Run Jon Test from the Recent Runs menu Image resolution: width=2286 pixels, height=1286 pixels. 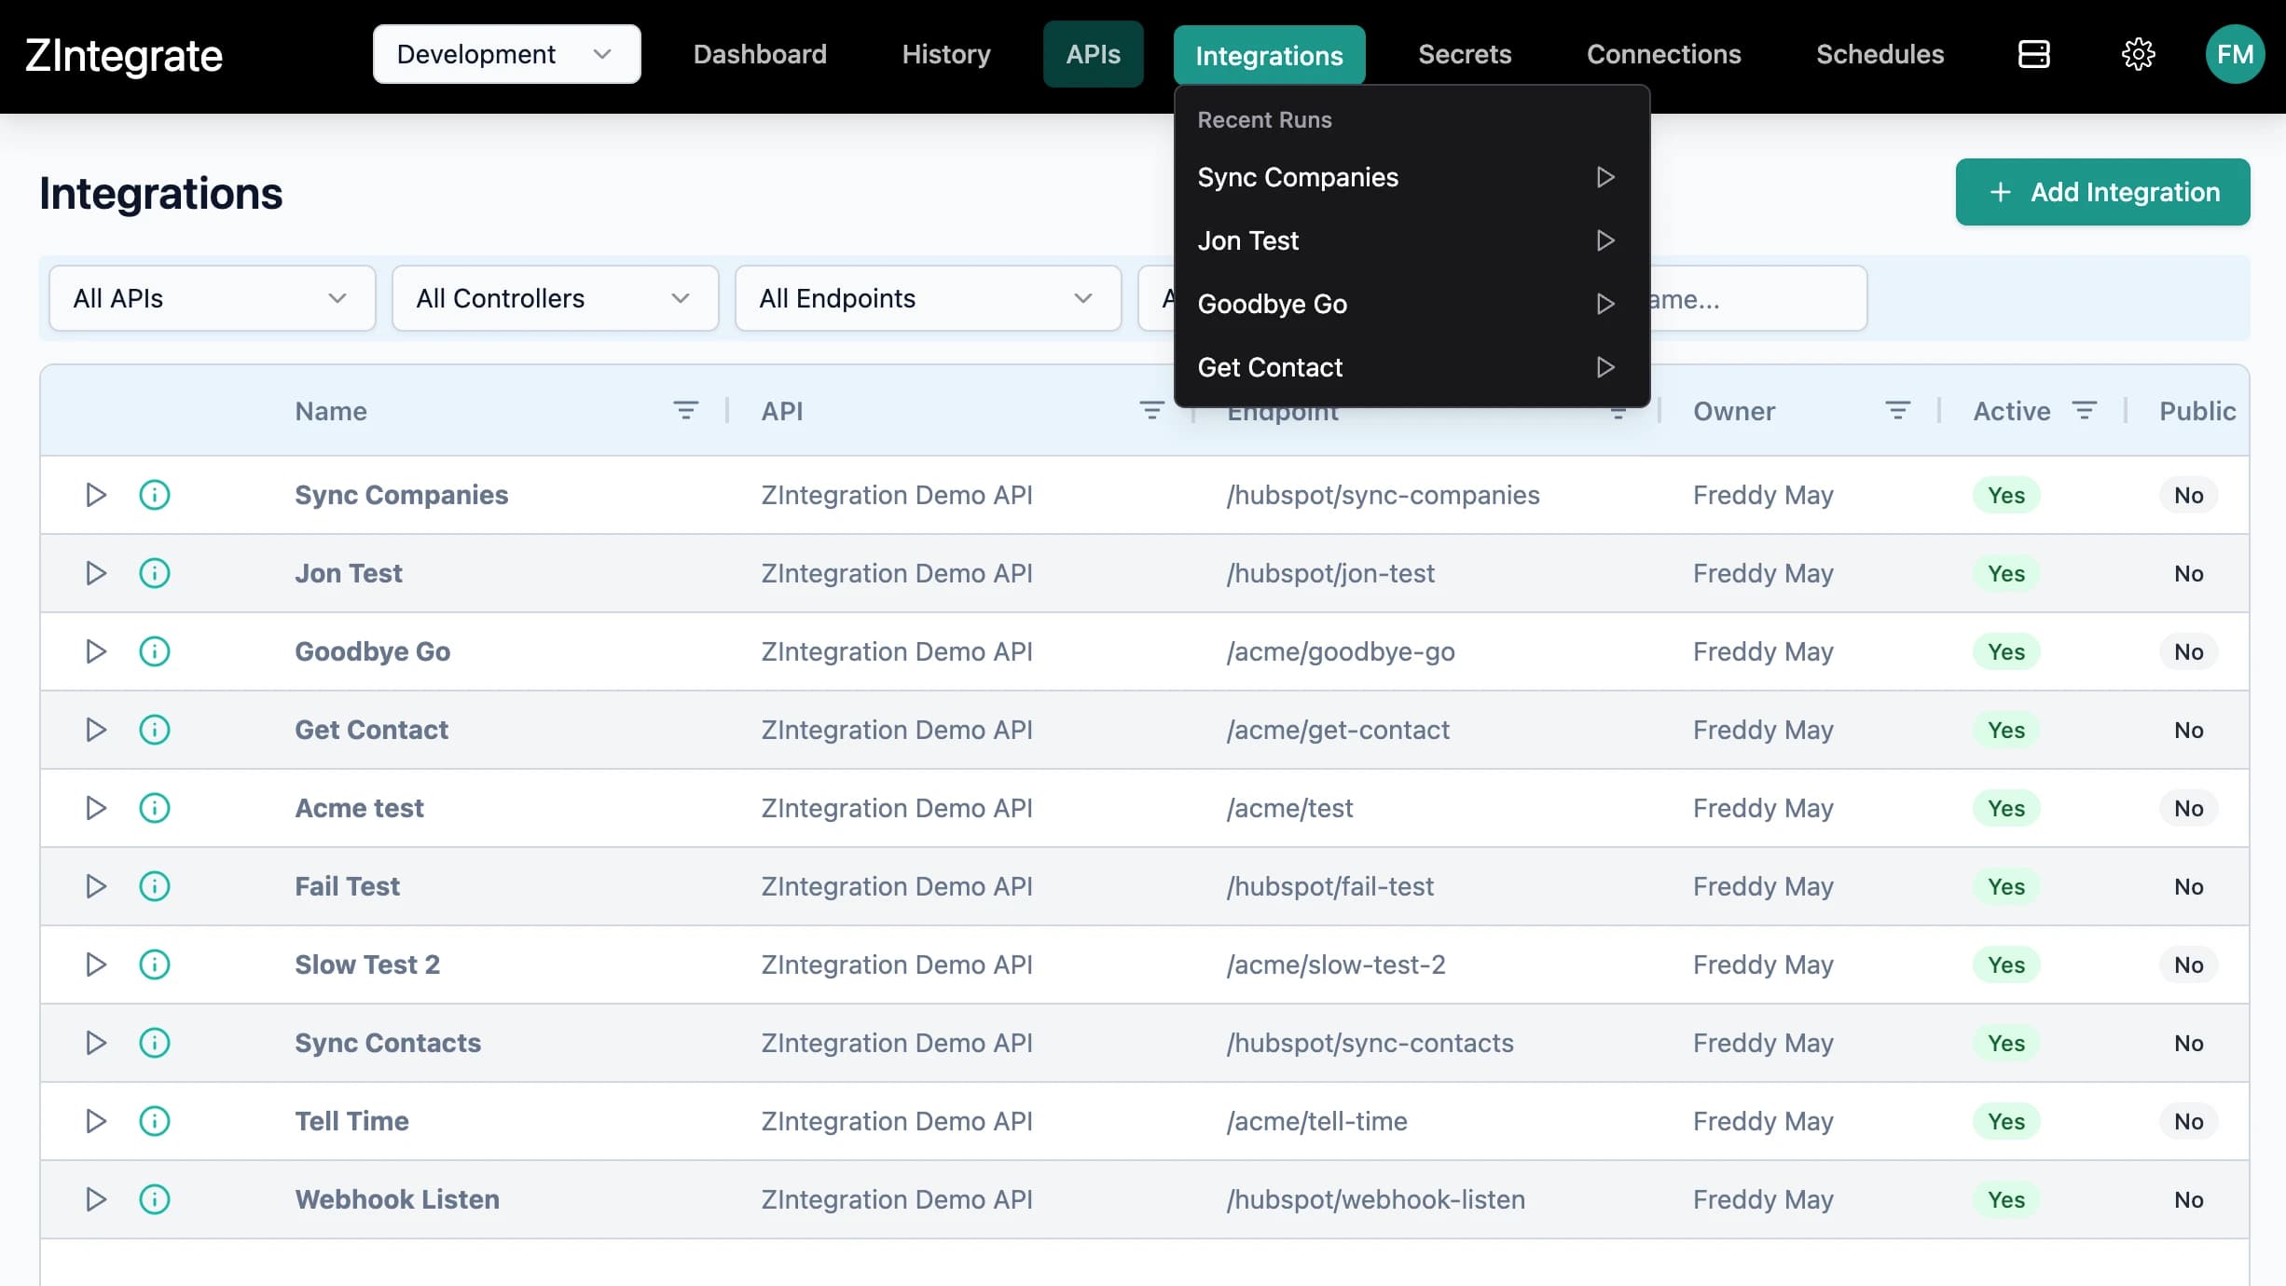click(1606, 240)
